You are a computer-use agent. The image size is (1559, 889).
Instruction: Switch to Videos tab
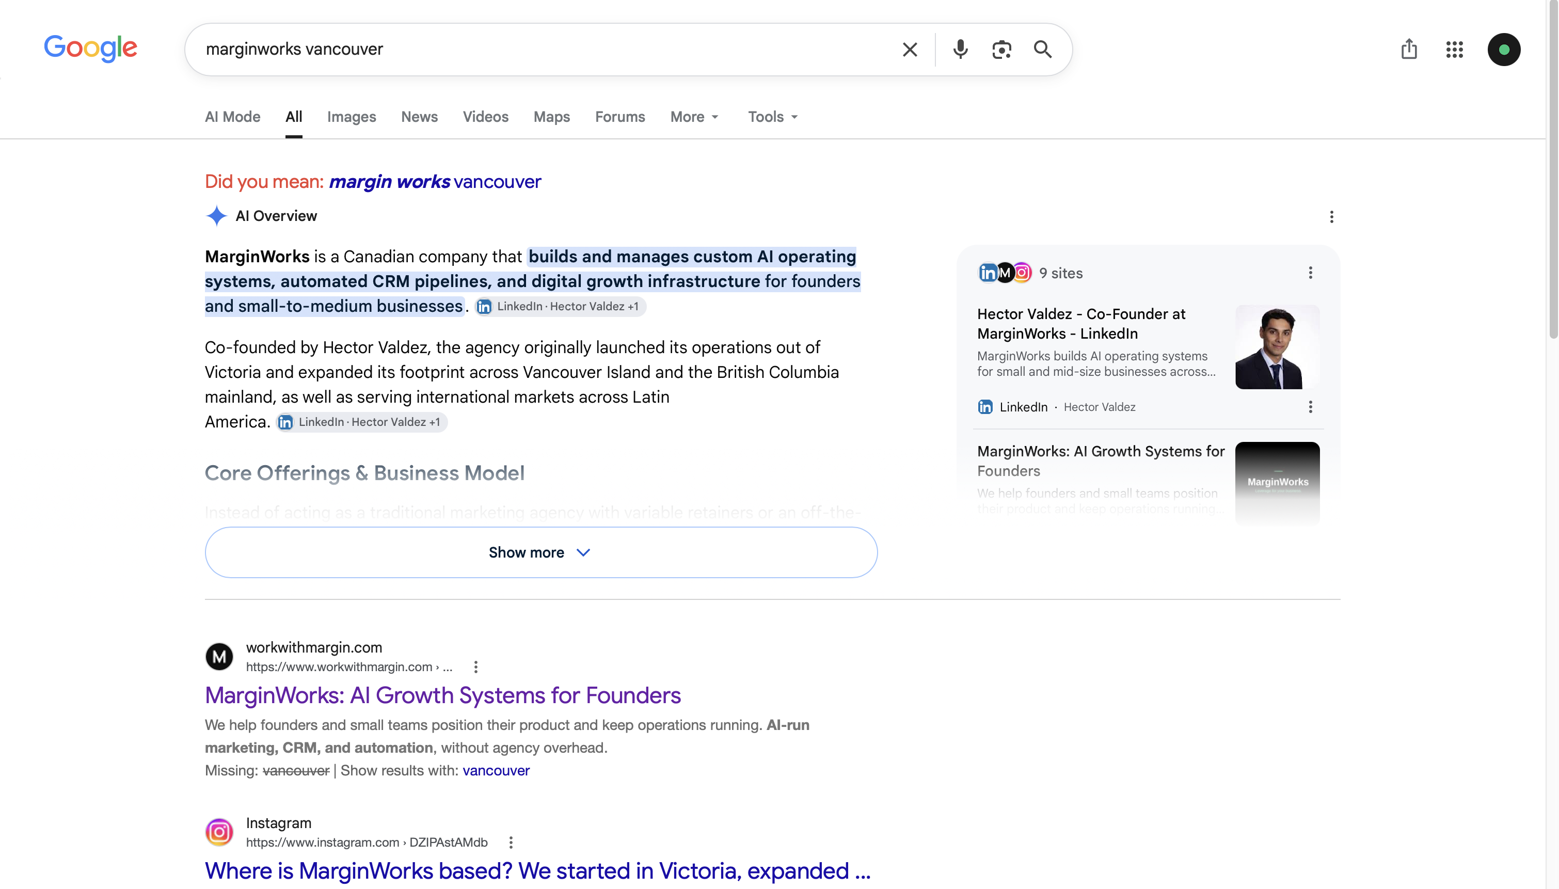(x=485, y=117)
